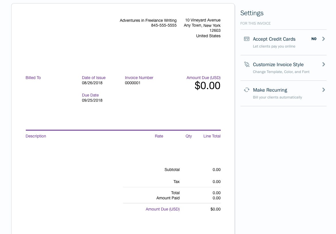Open the Make Recurring setting
Viewport: 336px width, 234px height.
click(284, 93)
